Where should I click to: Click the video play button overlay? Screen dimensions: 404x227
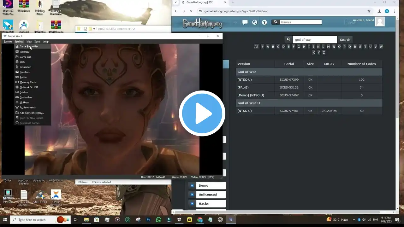click(x=202, y=113)
